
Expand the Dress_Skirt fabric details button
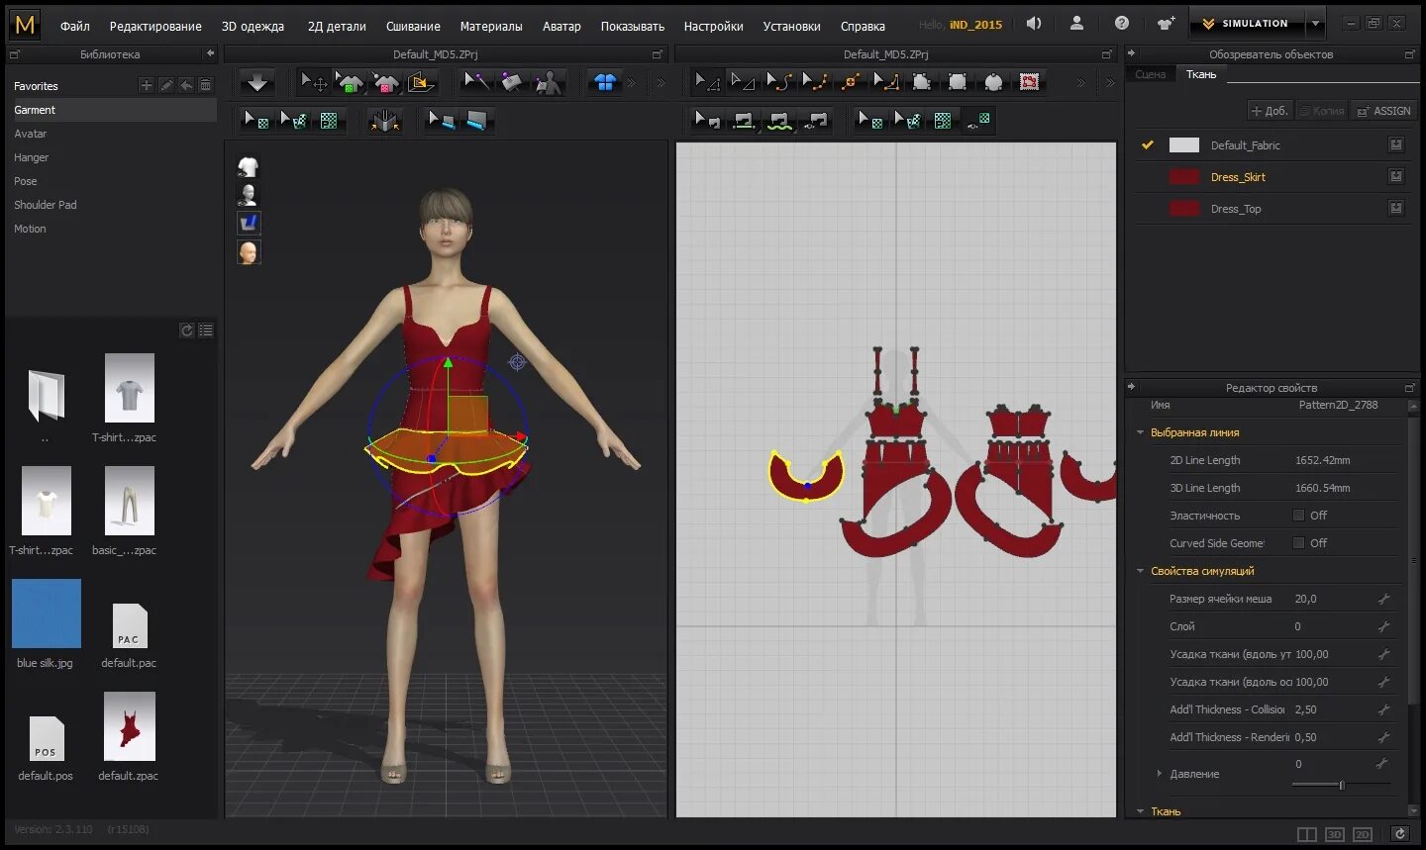(x=1396, y=177)
